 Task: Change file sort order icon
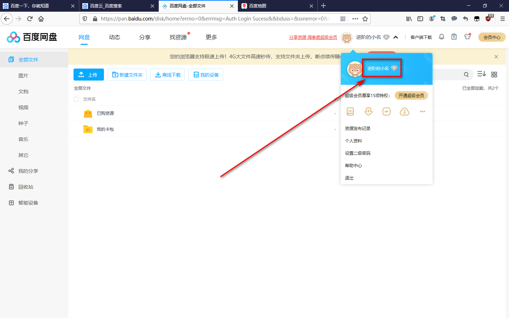[x=481, y=74]
